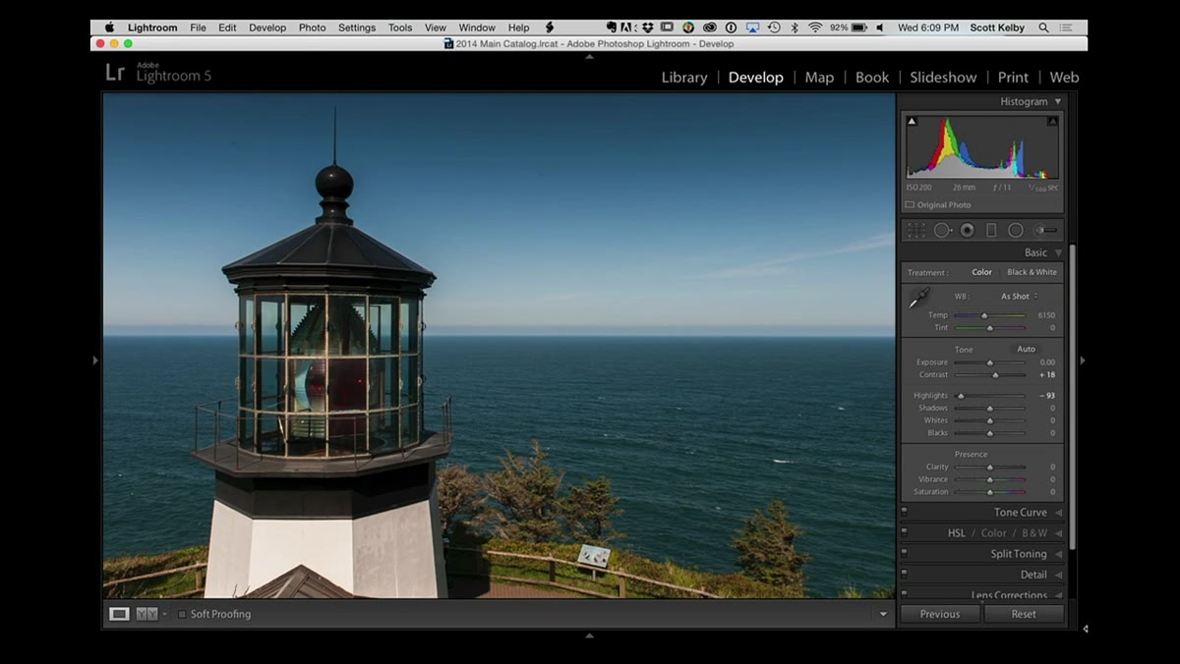Toggle the Detail panel switch
This screenshot has width=1180, height=664.
click(904, 574)
